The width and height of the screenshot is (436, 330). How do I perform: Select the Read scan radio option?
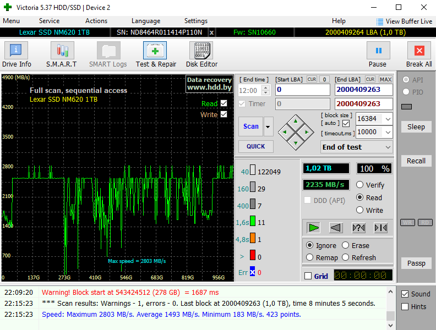click(360, 197)
